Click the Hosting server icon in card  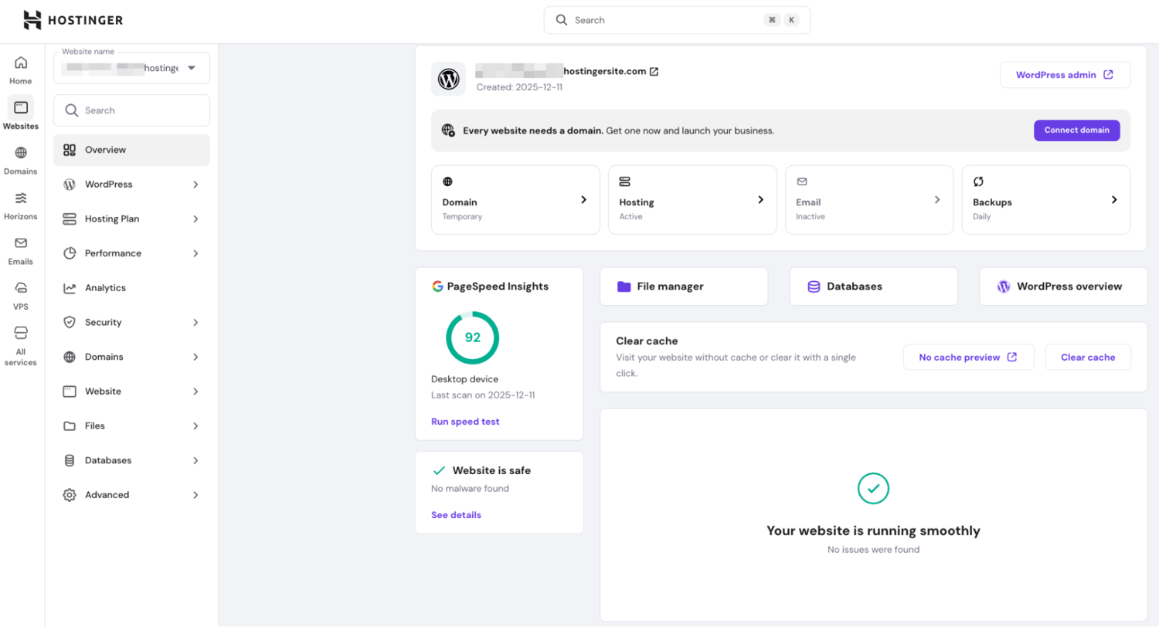coord(625,181)
